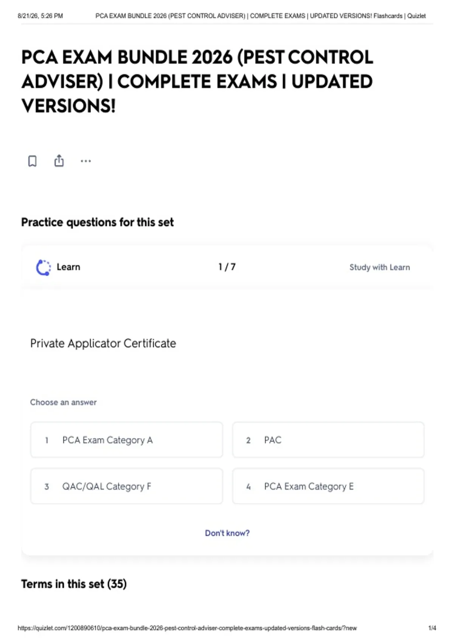Click number 2 badge beside PAC
This screenshot has width=454, height=644.
point(249,440)
